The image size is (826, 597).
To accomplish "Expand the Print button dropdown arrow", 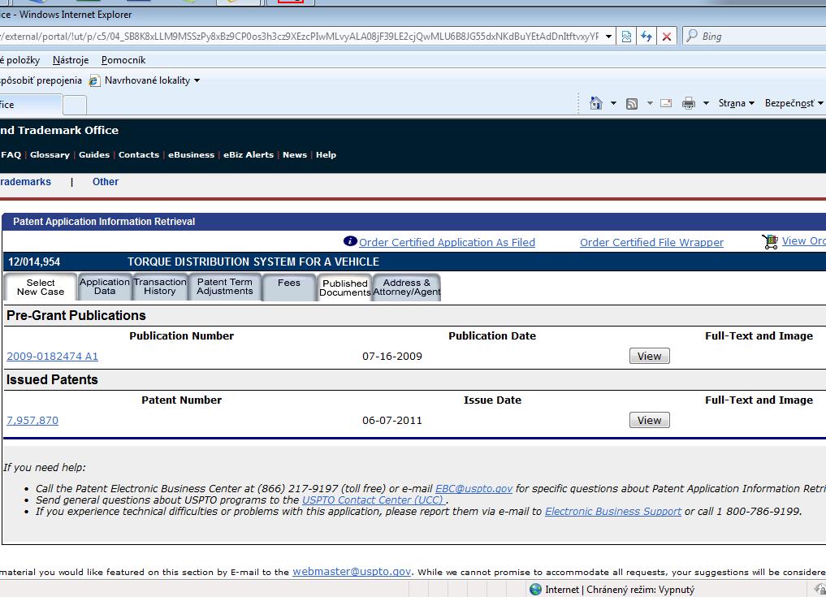I will pos(706,103).
